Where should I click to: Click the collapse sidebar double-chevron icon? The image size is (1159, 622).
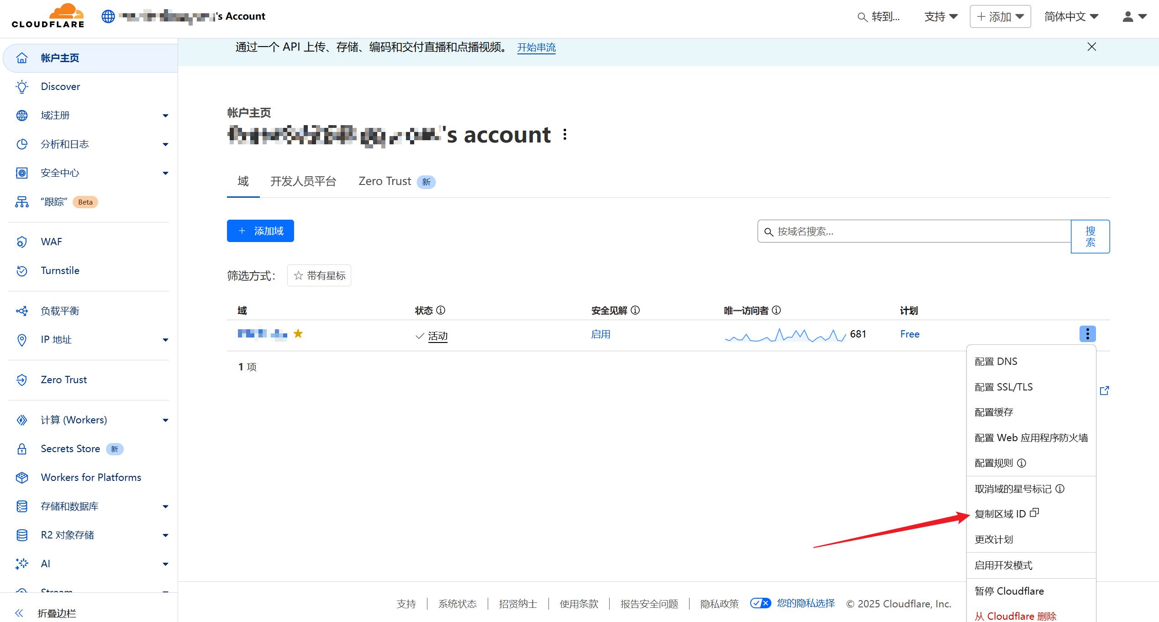pyautogui.click(x=19, y=613)
